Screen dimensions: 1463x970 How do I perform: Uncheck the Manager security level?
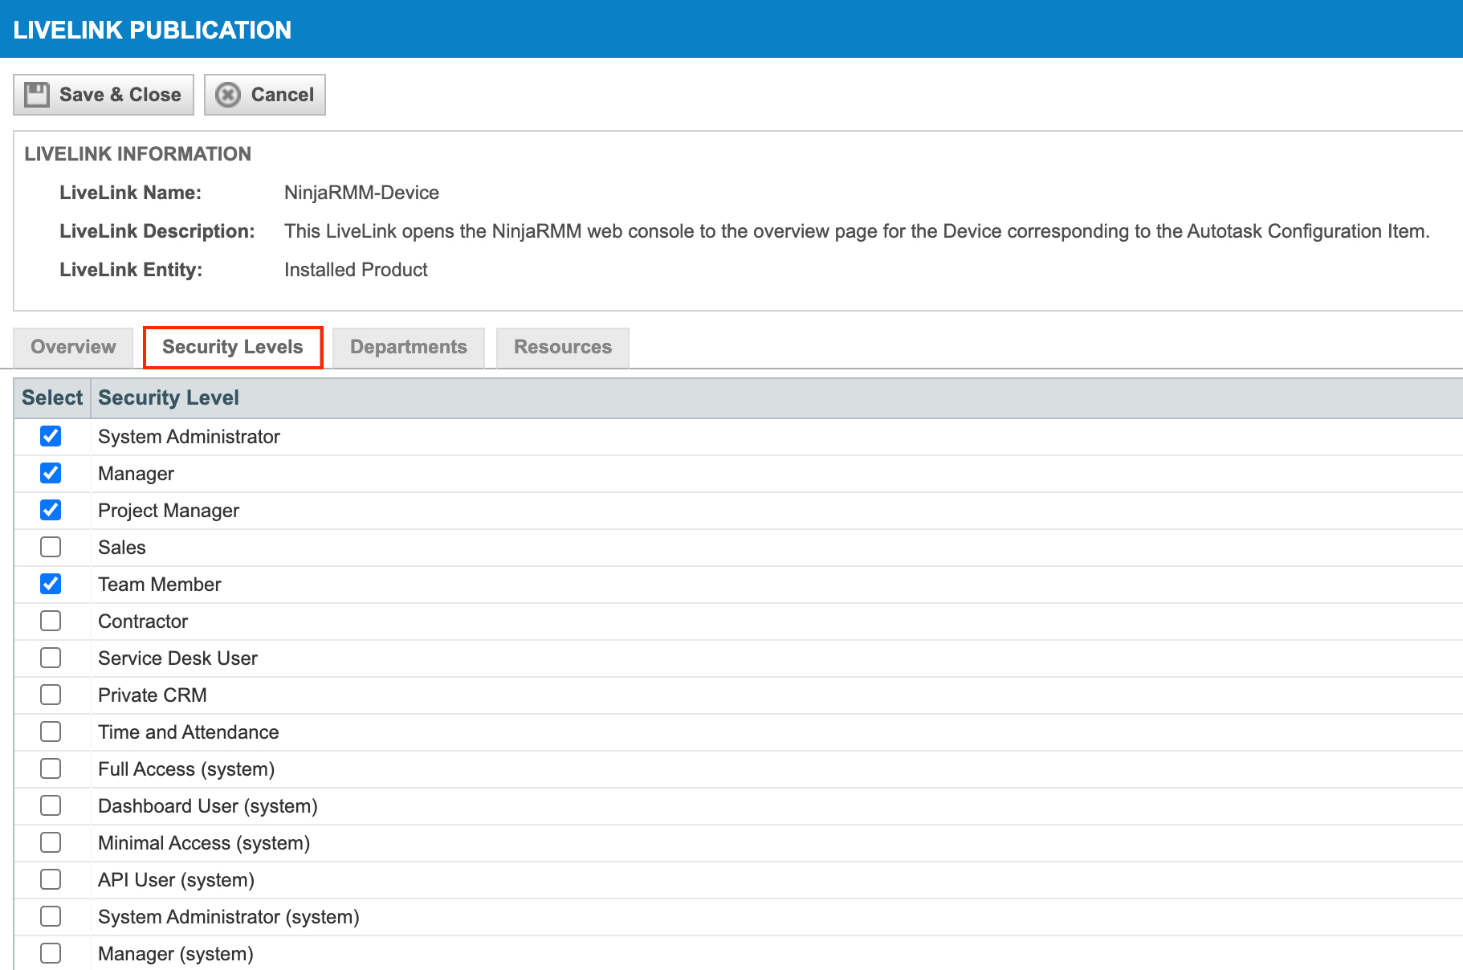[51, 473]
